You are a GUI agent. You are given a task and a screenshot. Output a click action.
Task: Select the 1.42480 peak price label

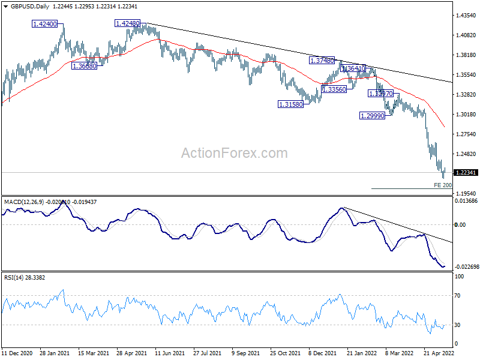127,23
